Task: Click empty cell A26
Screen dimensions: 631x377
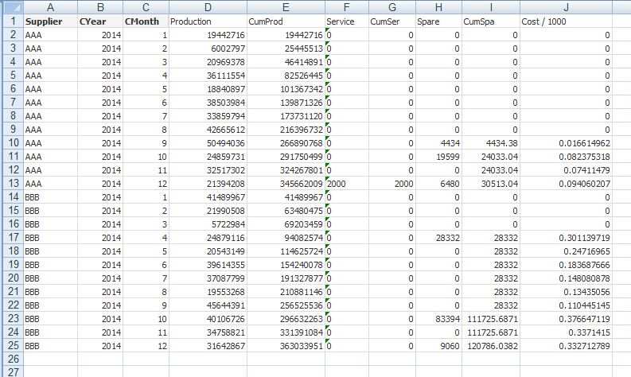Action: coord(50,359)
